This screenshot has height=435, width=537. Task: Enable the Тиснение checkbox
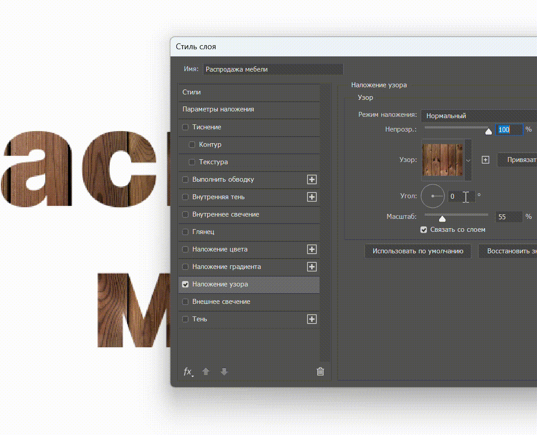point(186,127)
